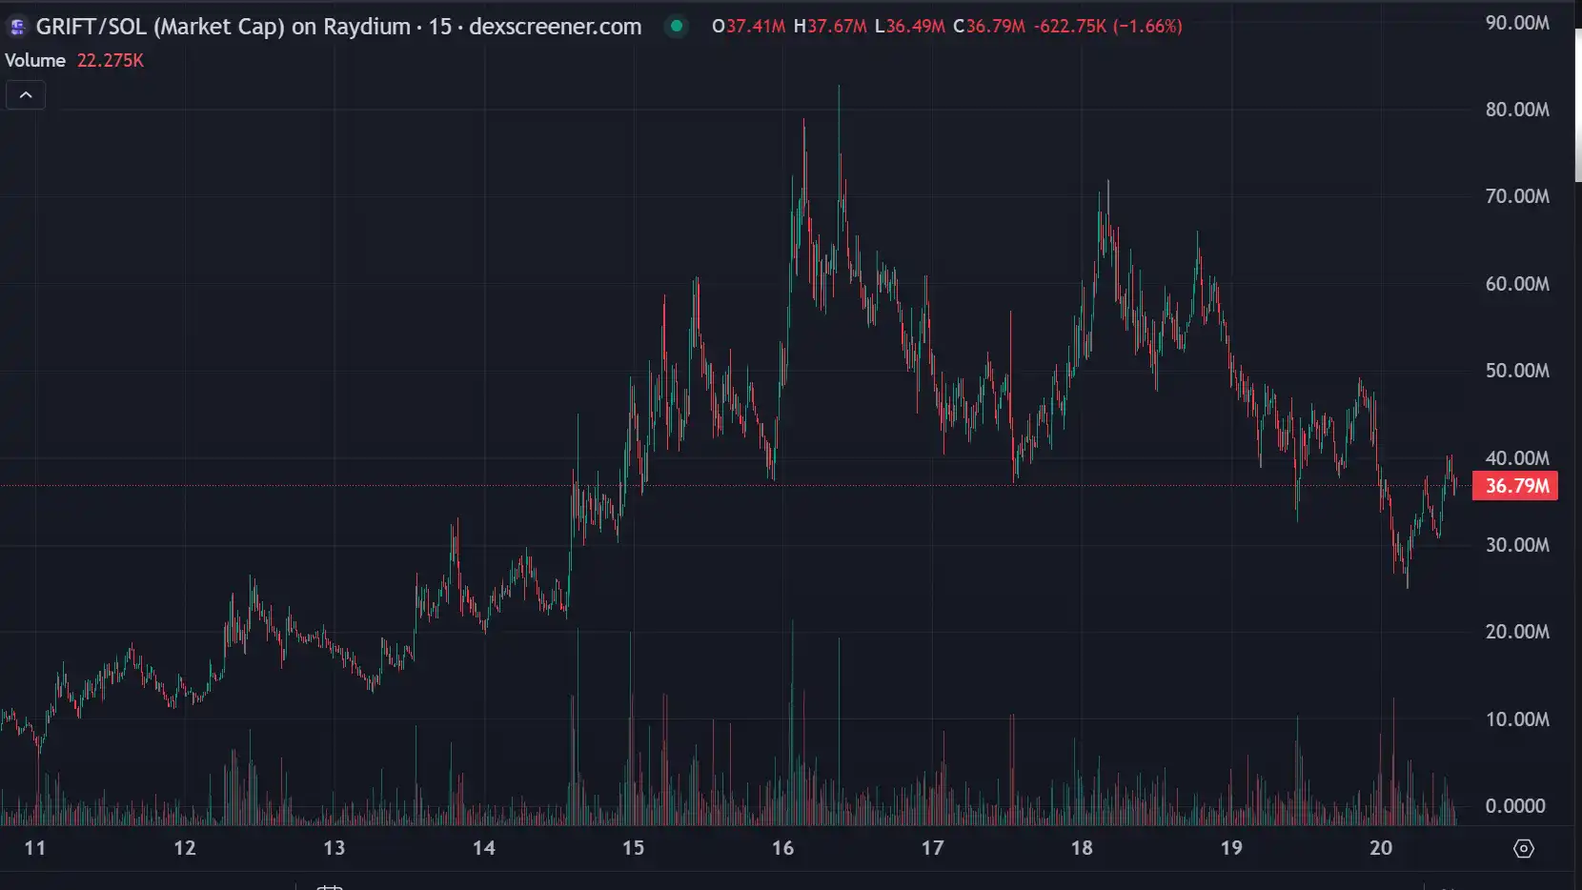This screenshot has height=890, width=1582.
Task: Click the close value C36.79M
Action: tap(990, 27)
